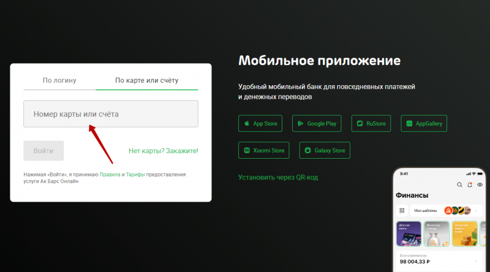Click the search magnifier in phone mockup
Viewport: 490px width, 272px height.
[459, 184]
